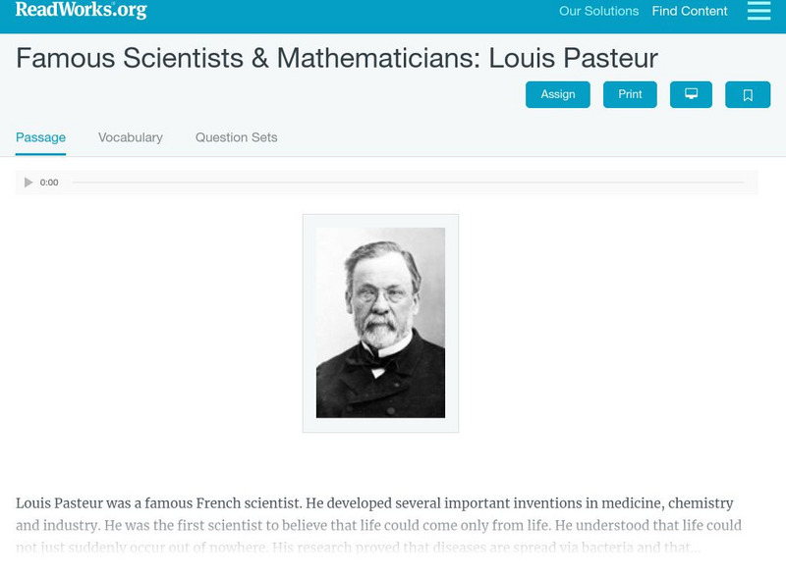Click the Louis Pasteur portrait
The width and height of the screenshot is (786, 577).
(380, 323)
